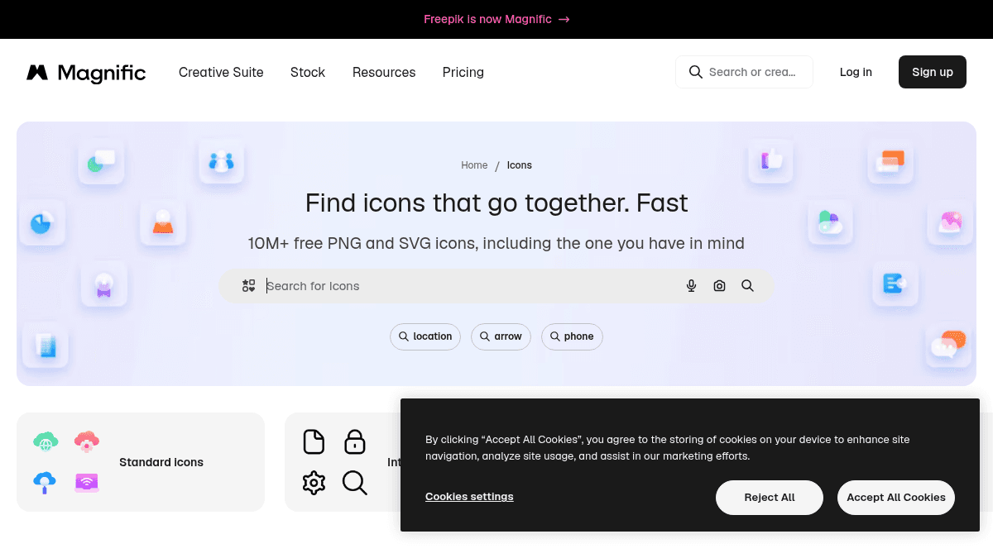Open camera image search icon
The width and height of the screenshot is (993, 558).
pos(720,286)
